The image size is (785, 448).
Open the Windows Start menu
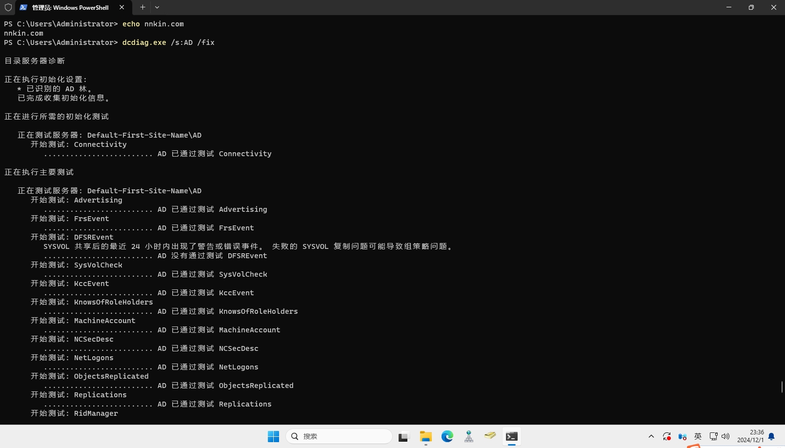coord(273,436)
